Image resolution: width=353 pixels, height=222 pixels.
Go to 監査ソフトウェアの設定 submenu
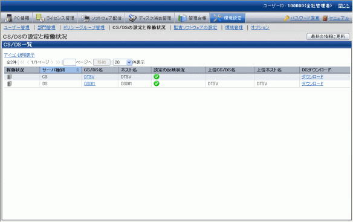point(195,27)
